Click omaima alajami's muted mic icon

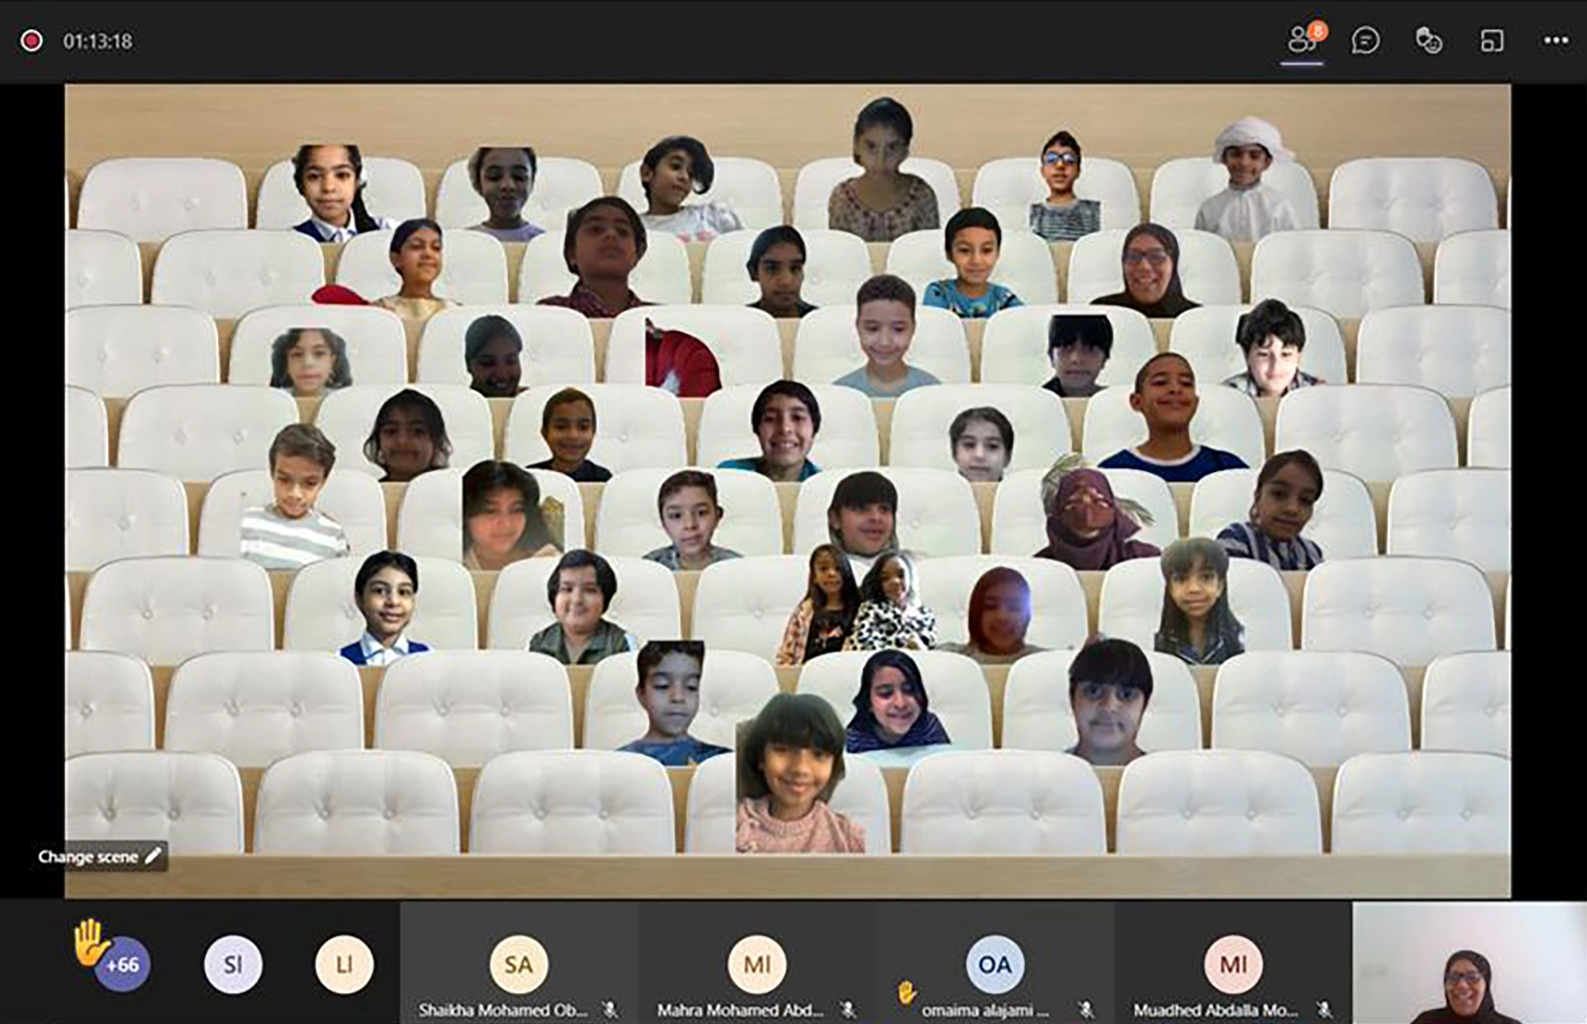pyautogui.click(x=1086, y=1010)
